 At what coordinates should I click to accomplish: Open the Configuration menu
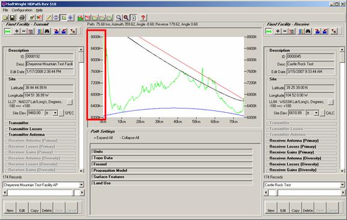[22, 10]
